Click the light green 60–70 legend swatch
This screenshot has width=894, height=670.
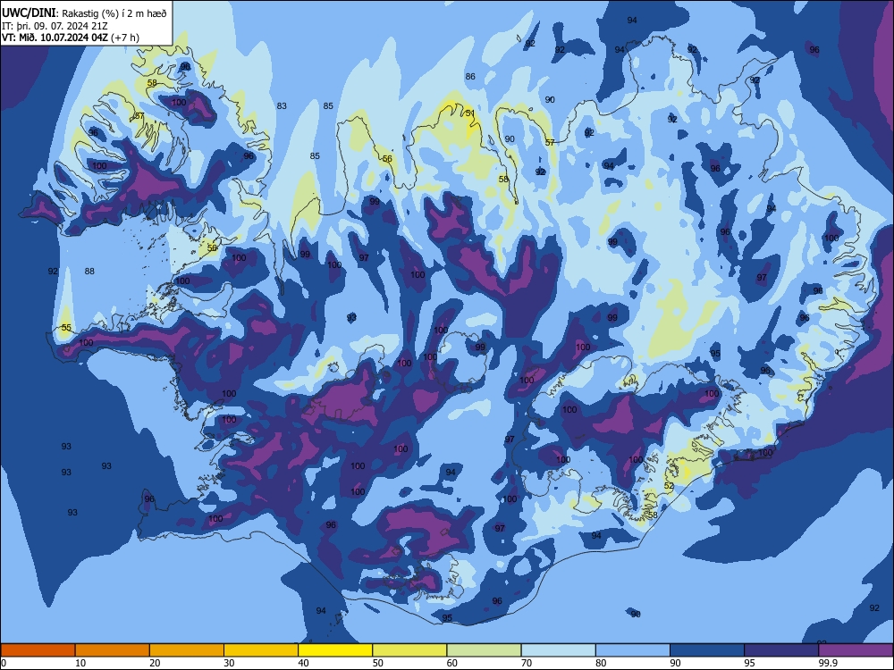(x=484, y=650)
